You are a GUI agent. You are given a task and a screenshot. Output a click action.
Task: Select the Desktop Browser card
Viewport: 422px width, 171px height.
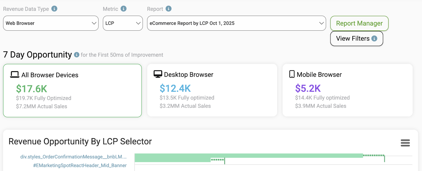pos(212,90)
